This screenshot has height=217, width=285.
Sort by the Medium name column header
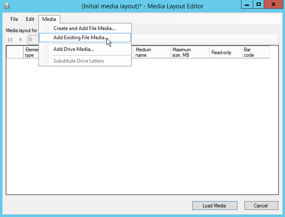click(x=152, y=52)
